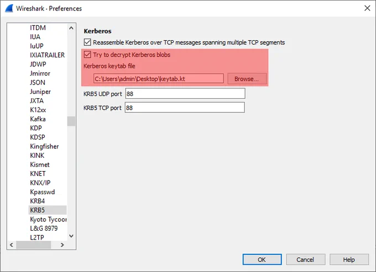Screen dimensions: 376x272
Task: Select IuUP protocol in list
Action: (36, 46)
